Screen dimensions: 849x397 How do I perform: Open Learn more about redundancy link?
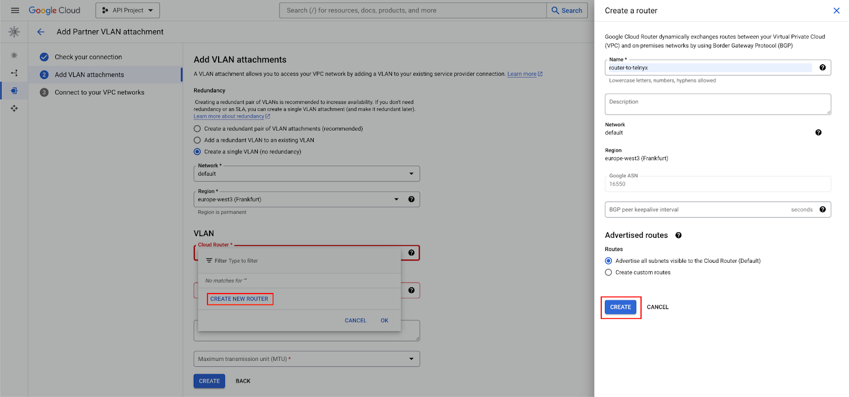click(x=231, y=116)
